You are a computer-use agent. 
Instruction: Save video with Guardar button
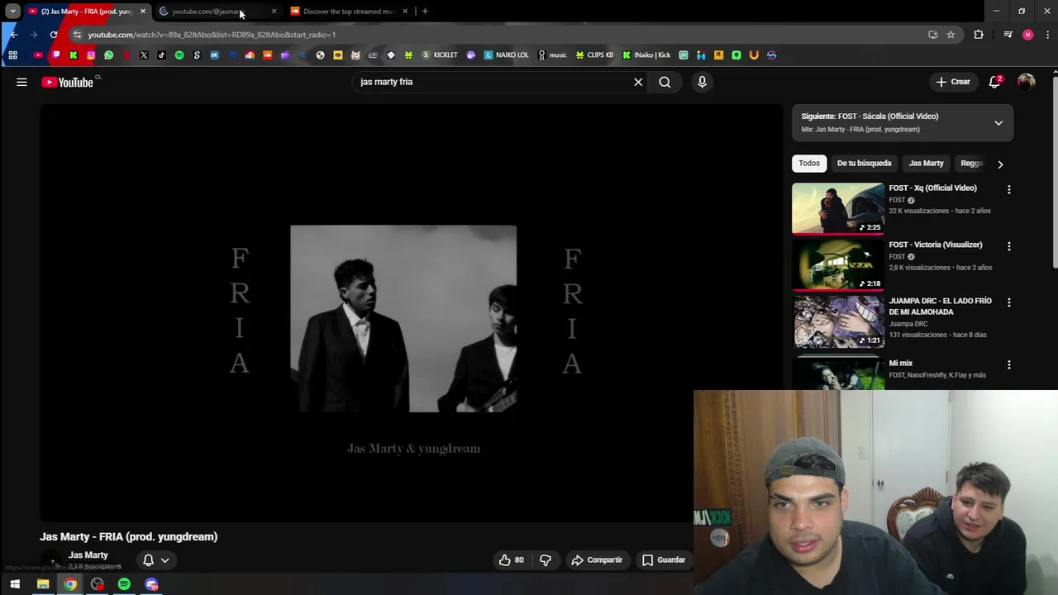click(664, 559)
